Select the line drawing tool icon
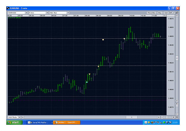The image size is (186, 131). pos(174,13)
